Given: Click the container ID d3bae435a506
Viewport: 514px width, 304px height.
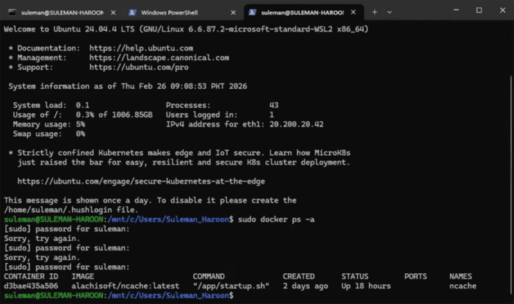Looking at the screenshot, I should coord(31,286).
